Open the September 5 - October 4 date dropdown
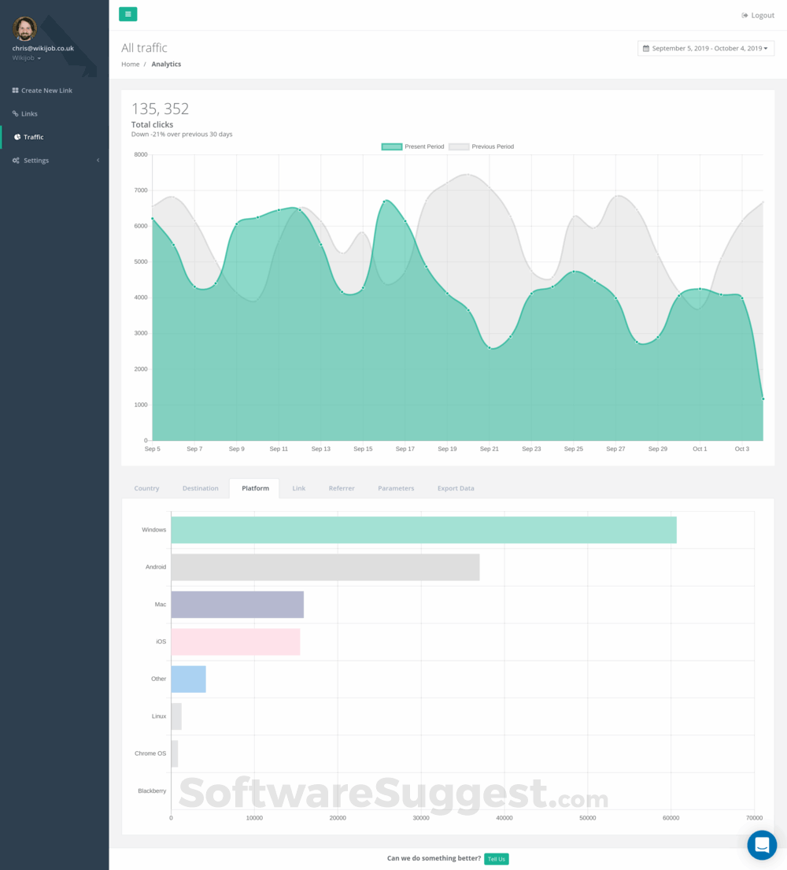Image resolution: width=787 pixels, height=870 pixels. [706, 47]
